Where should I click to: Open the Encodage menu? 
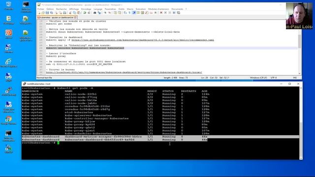(86, 9)
